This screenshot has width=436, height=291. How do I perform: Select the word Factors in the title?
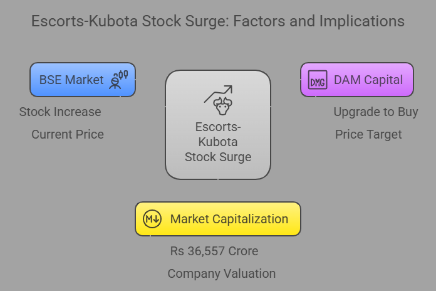click(259, 21)
